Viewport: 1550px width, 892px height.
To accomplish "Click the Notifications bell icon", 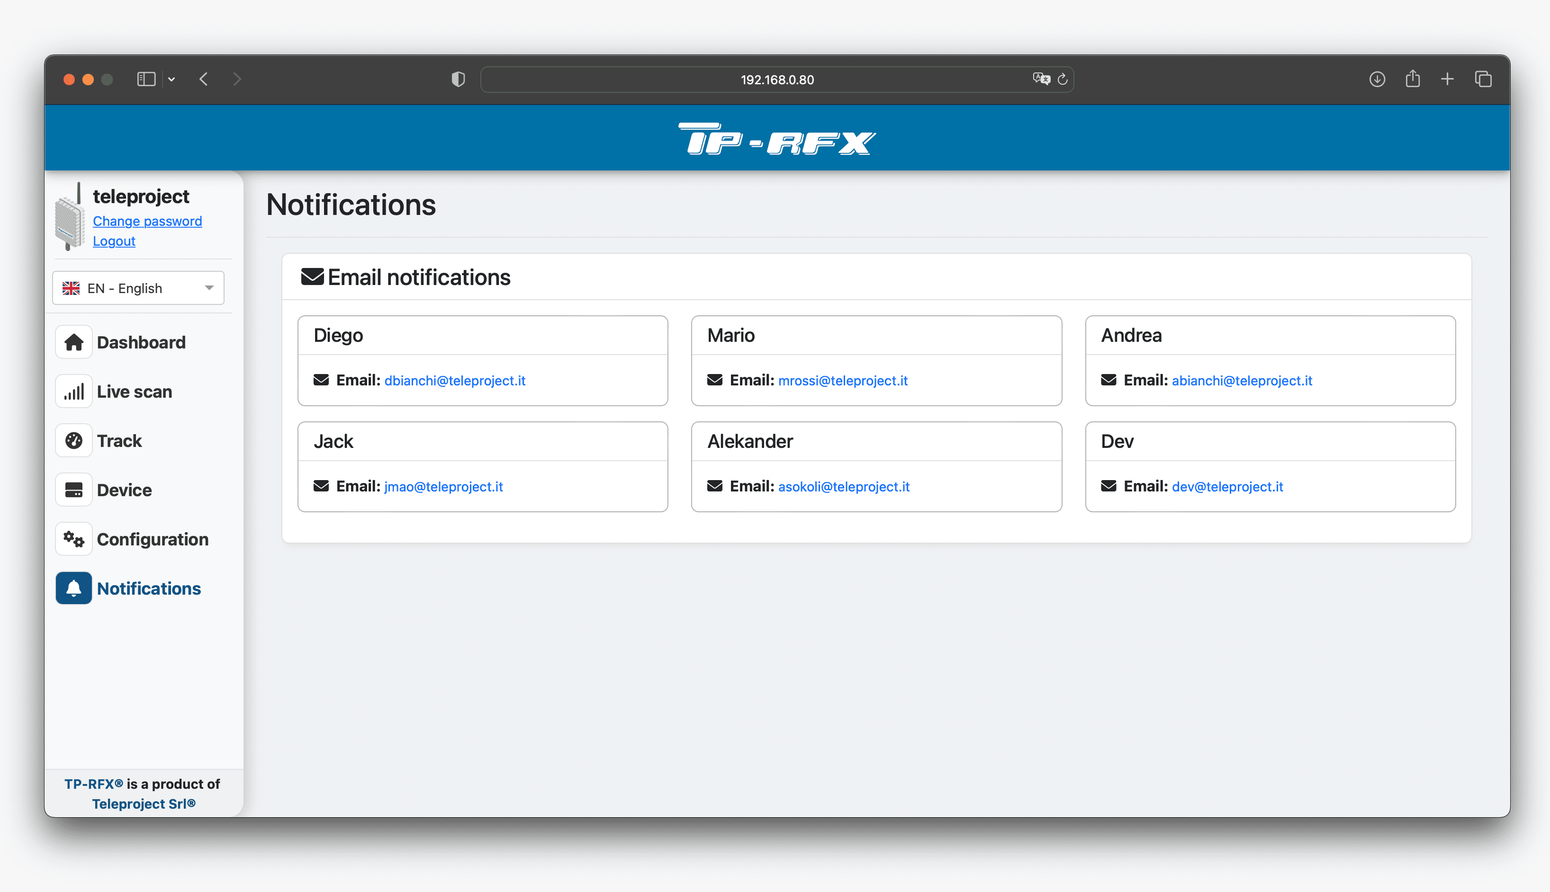I will 73,588.
